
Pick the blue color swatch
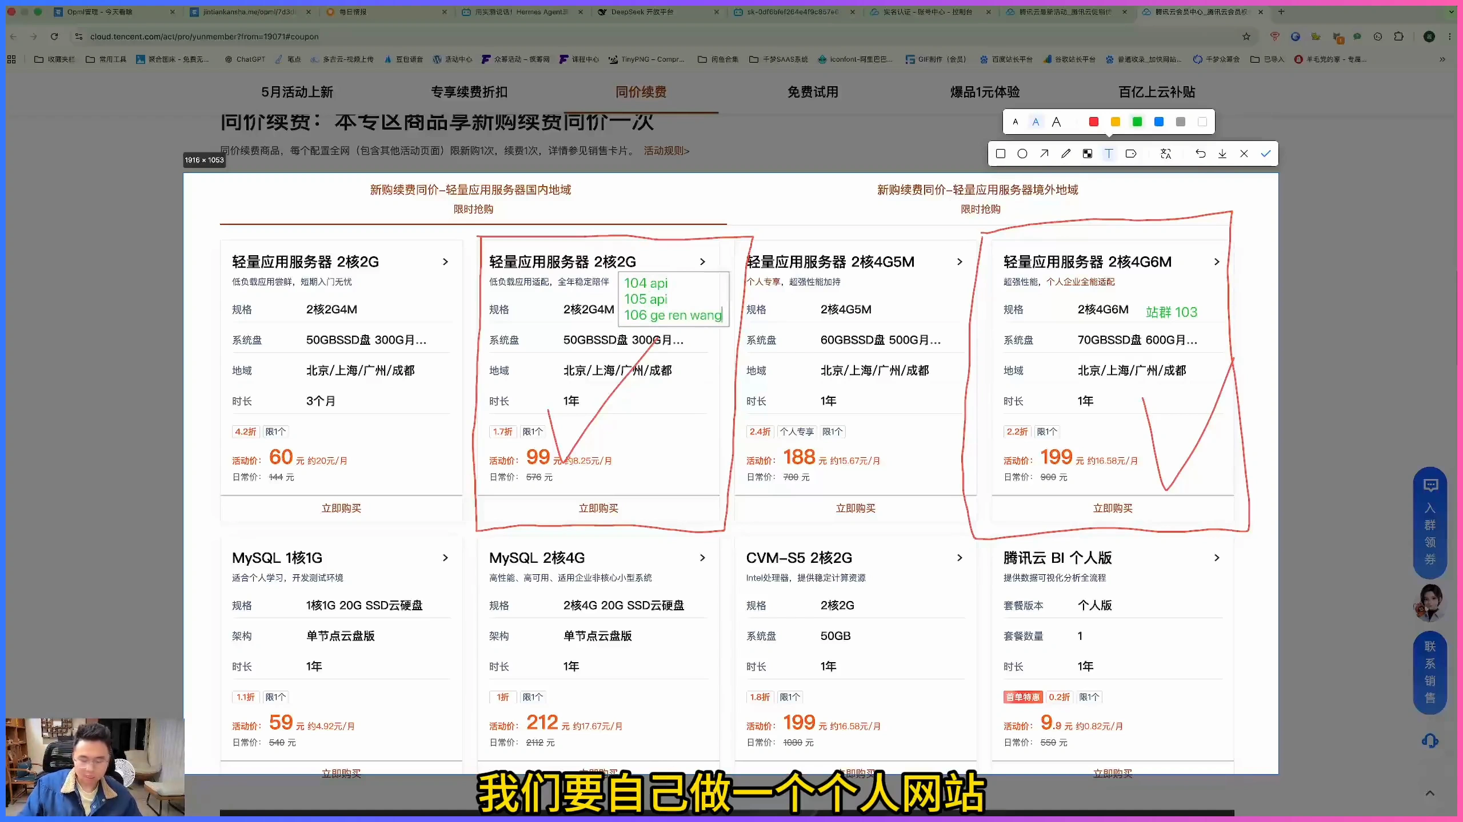point(1159,122)
